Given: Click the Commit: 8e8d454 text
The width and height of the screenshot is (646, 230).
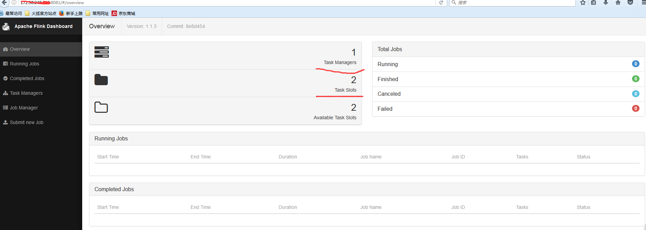Looking at the screenshot, I should coord(186,26).
